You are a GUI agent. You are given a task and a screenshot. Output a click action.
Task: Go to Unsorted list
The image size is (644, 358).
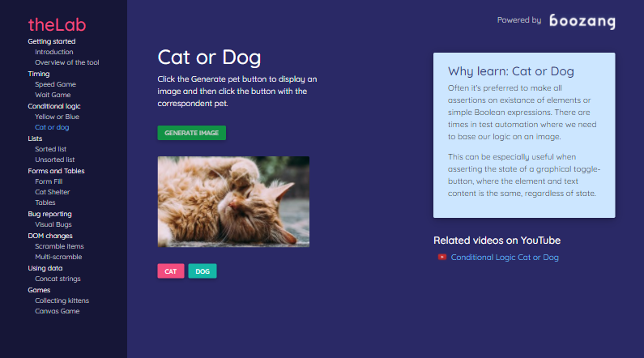54,160
